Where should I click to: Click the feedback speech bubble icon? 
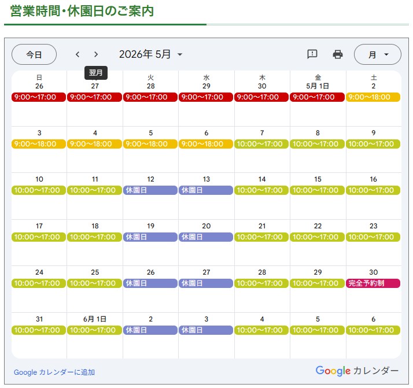pos(312,54)
